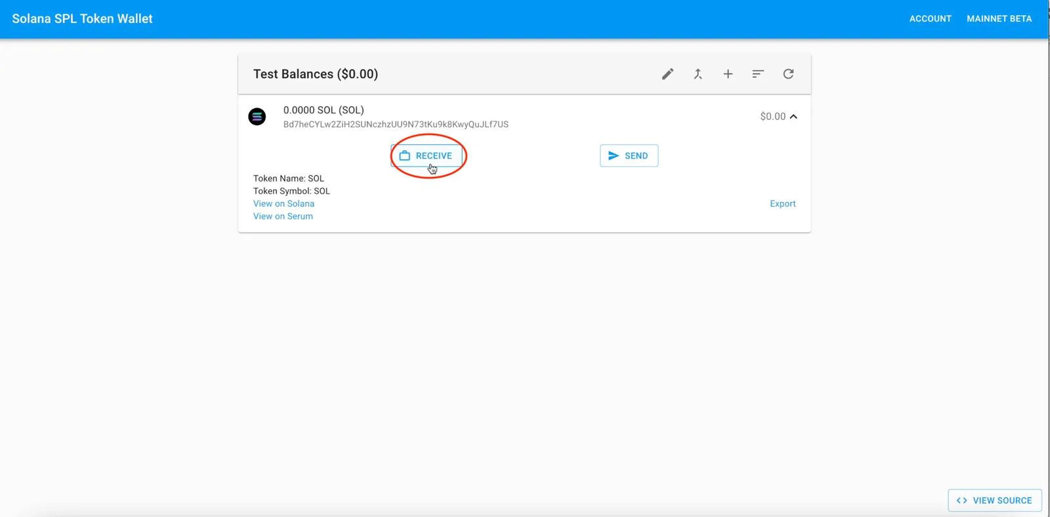
Task: Click the sort tokens icon
Action: [758, 74]
